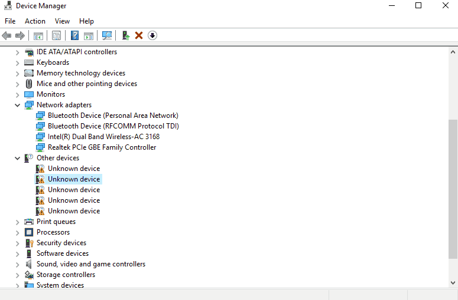Screen dimensions: 458x300
Task: Select the Network adapters label
Action: pos(64,105)
